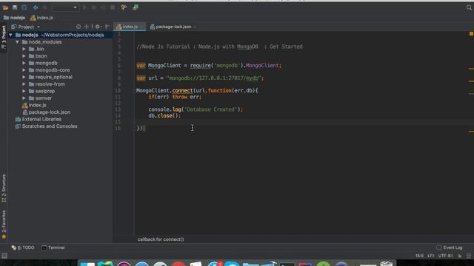Expand the require_optional folder arrow

(x=24, y=77)
